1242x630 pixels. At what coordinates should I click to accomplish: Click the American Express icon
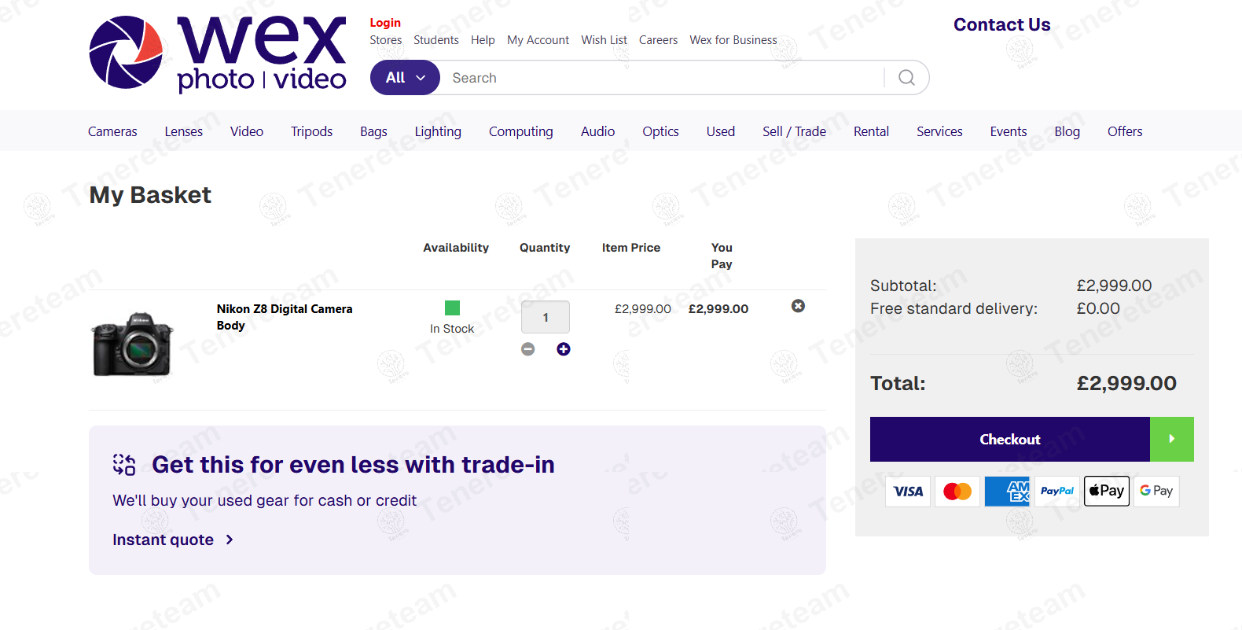pyautogui.click(x=1008, y=491)
